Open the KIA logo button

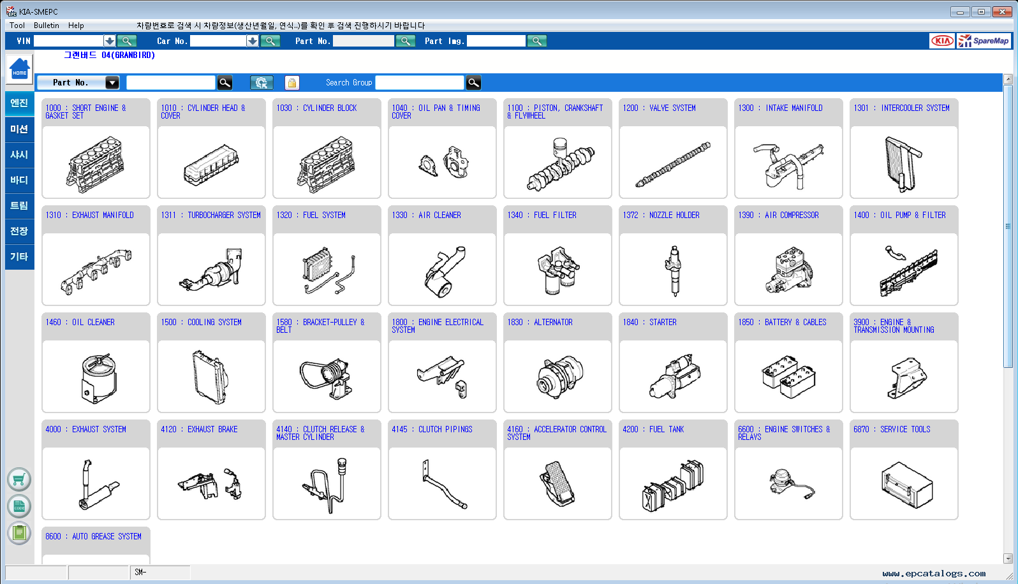point(942,41)
